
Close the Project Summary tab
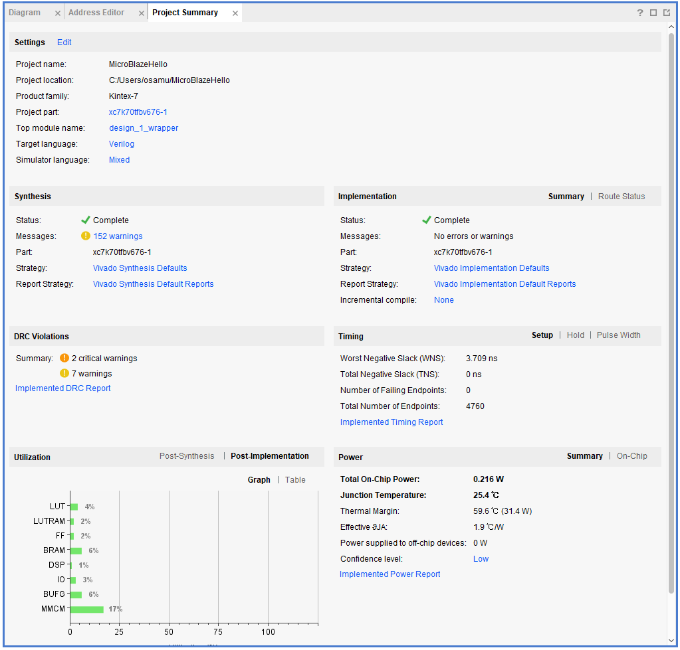coord(235,13)
